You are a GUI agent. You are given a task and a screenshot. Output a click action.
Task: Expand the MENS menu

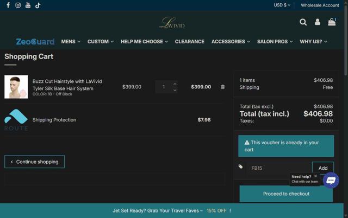point(71,42)
